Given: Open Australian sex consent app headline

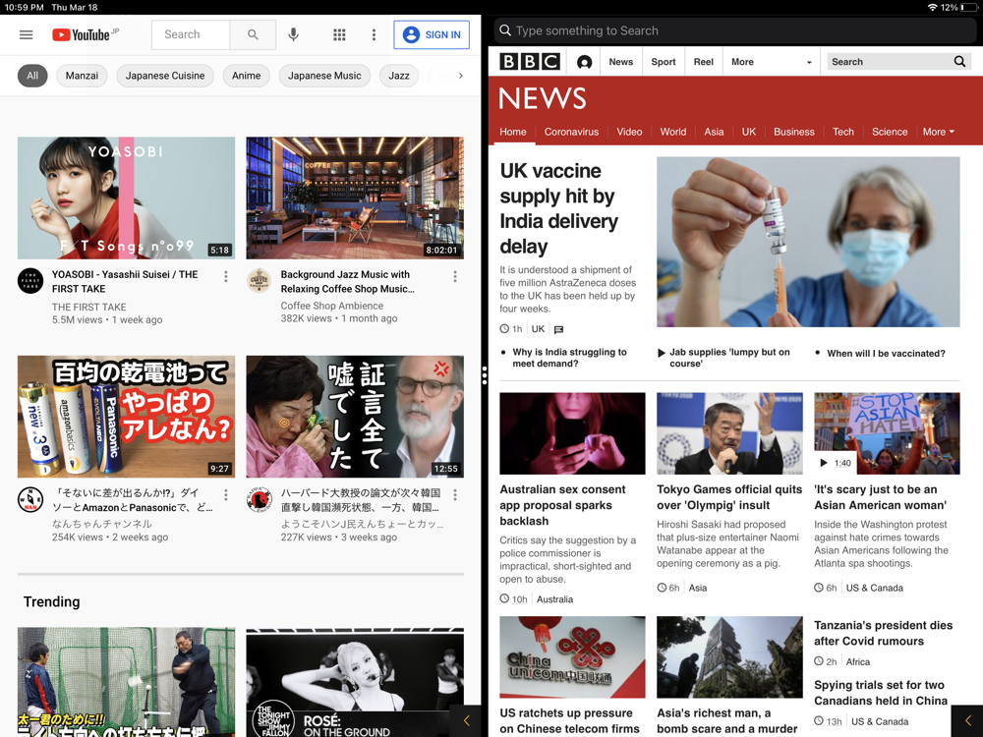Looking at the screenshot, I should coord(562,505).
